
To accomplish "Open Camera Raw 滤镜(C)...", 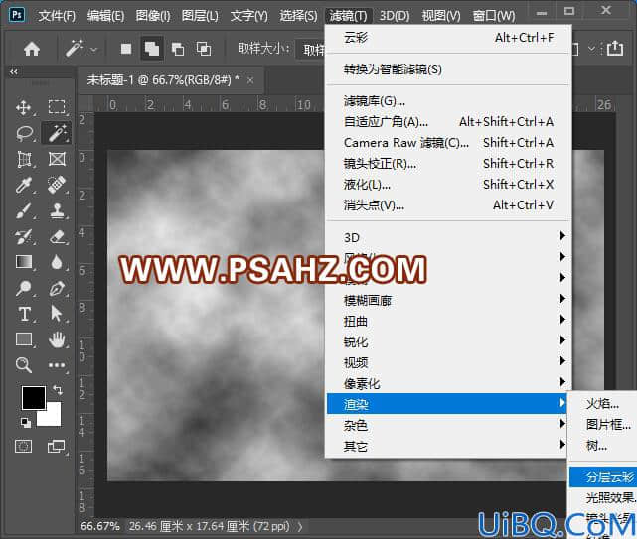I will (x=448, y=143).
